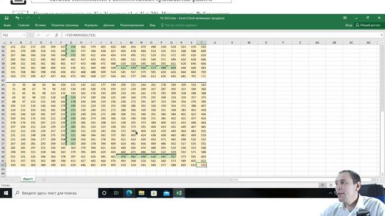Open Microsoft Store from the taskbar

[x=154, y=193]
